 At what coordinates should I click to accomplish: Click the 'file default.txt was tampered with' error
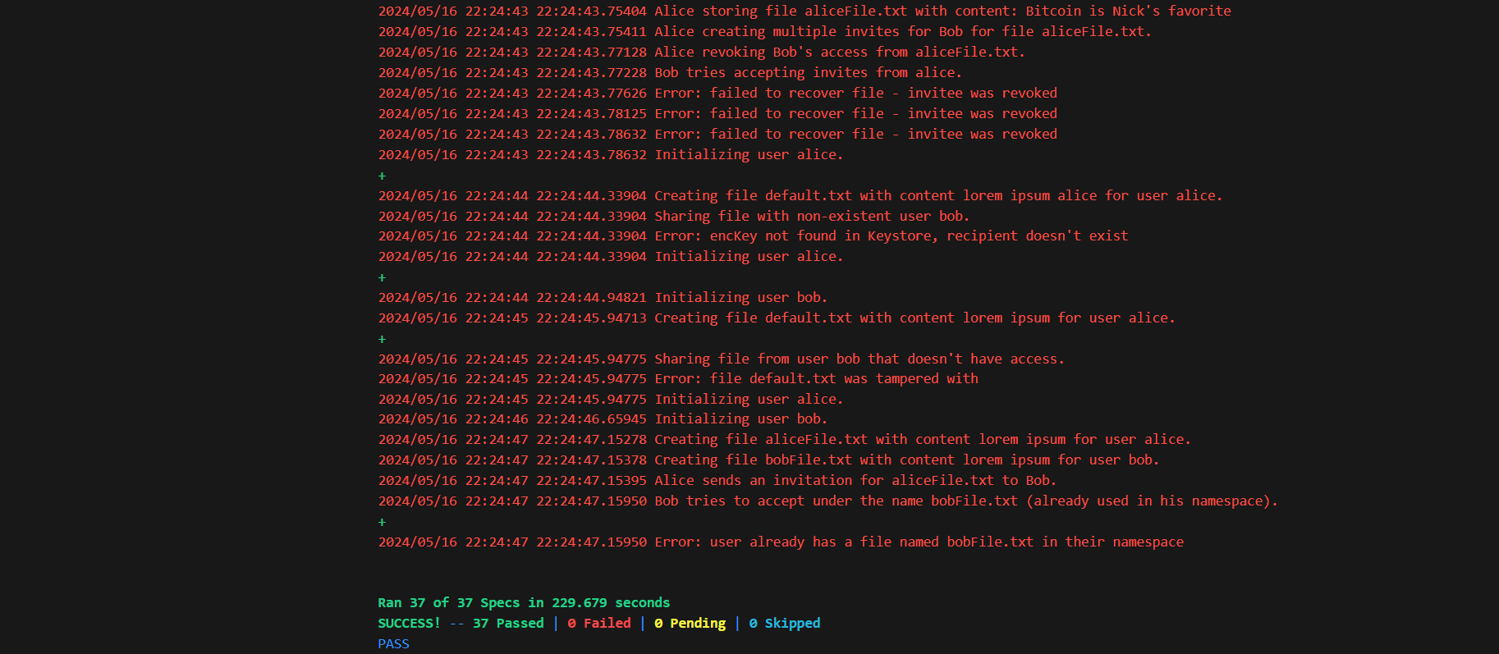[x=678, y=378]
